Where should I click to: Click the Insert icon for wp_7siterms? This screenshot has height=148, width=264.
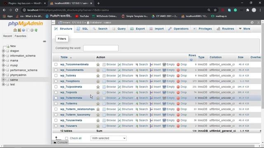click(x=151, y=104)
